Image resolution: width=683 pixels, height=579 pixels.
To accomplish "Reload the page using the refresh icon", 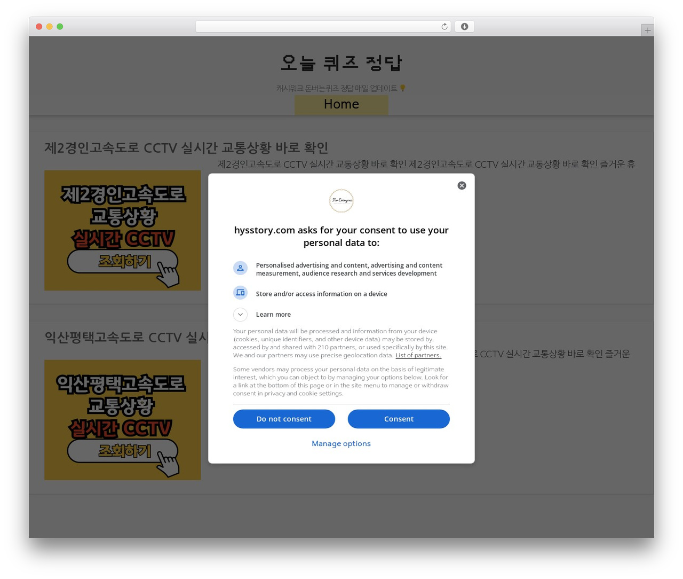I will tap(444, 27).
